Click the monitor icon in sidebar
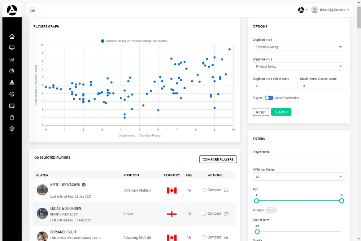Viewport: 361px width, 241px height. (x=12, y=48)
